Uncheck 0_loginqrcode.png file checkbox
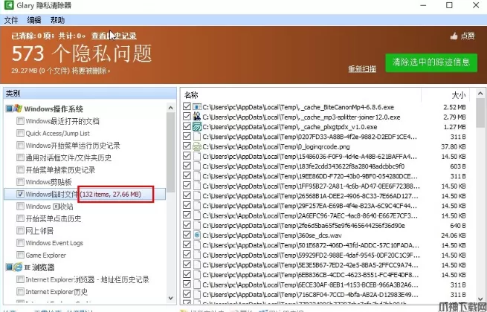This screenshot has height=312, width=487. click(x=187, y=146)
